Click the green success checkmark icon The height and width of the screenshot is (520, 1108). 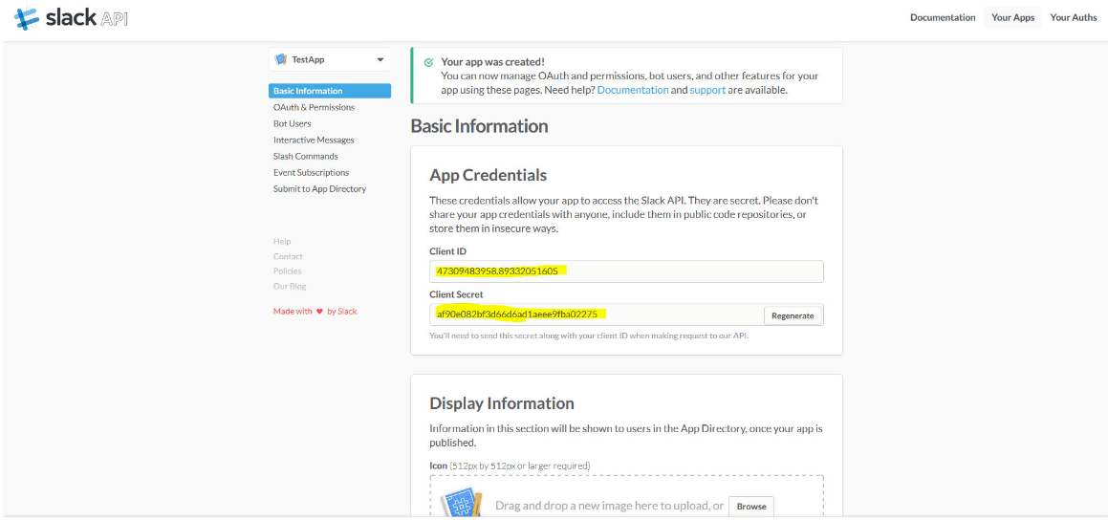pyautogui.click(x=428, y=62)
